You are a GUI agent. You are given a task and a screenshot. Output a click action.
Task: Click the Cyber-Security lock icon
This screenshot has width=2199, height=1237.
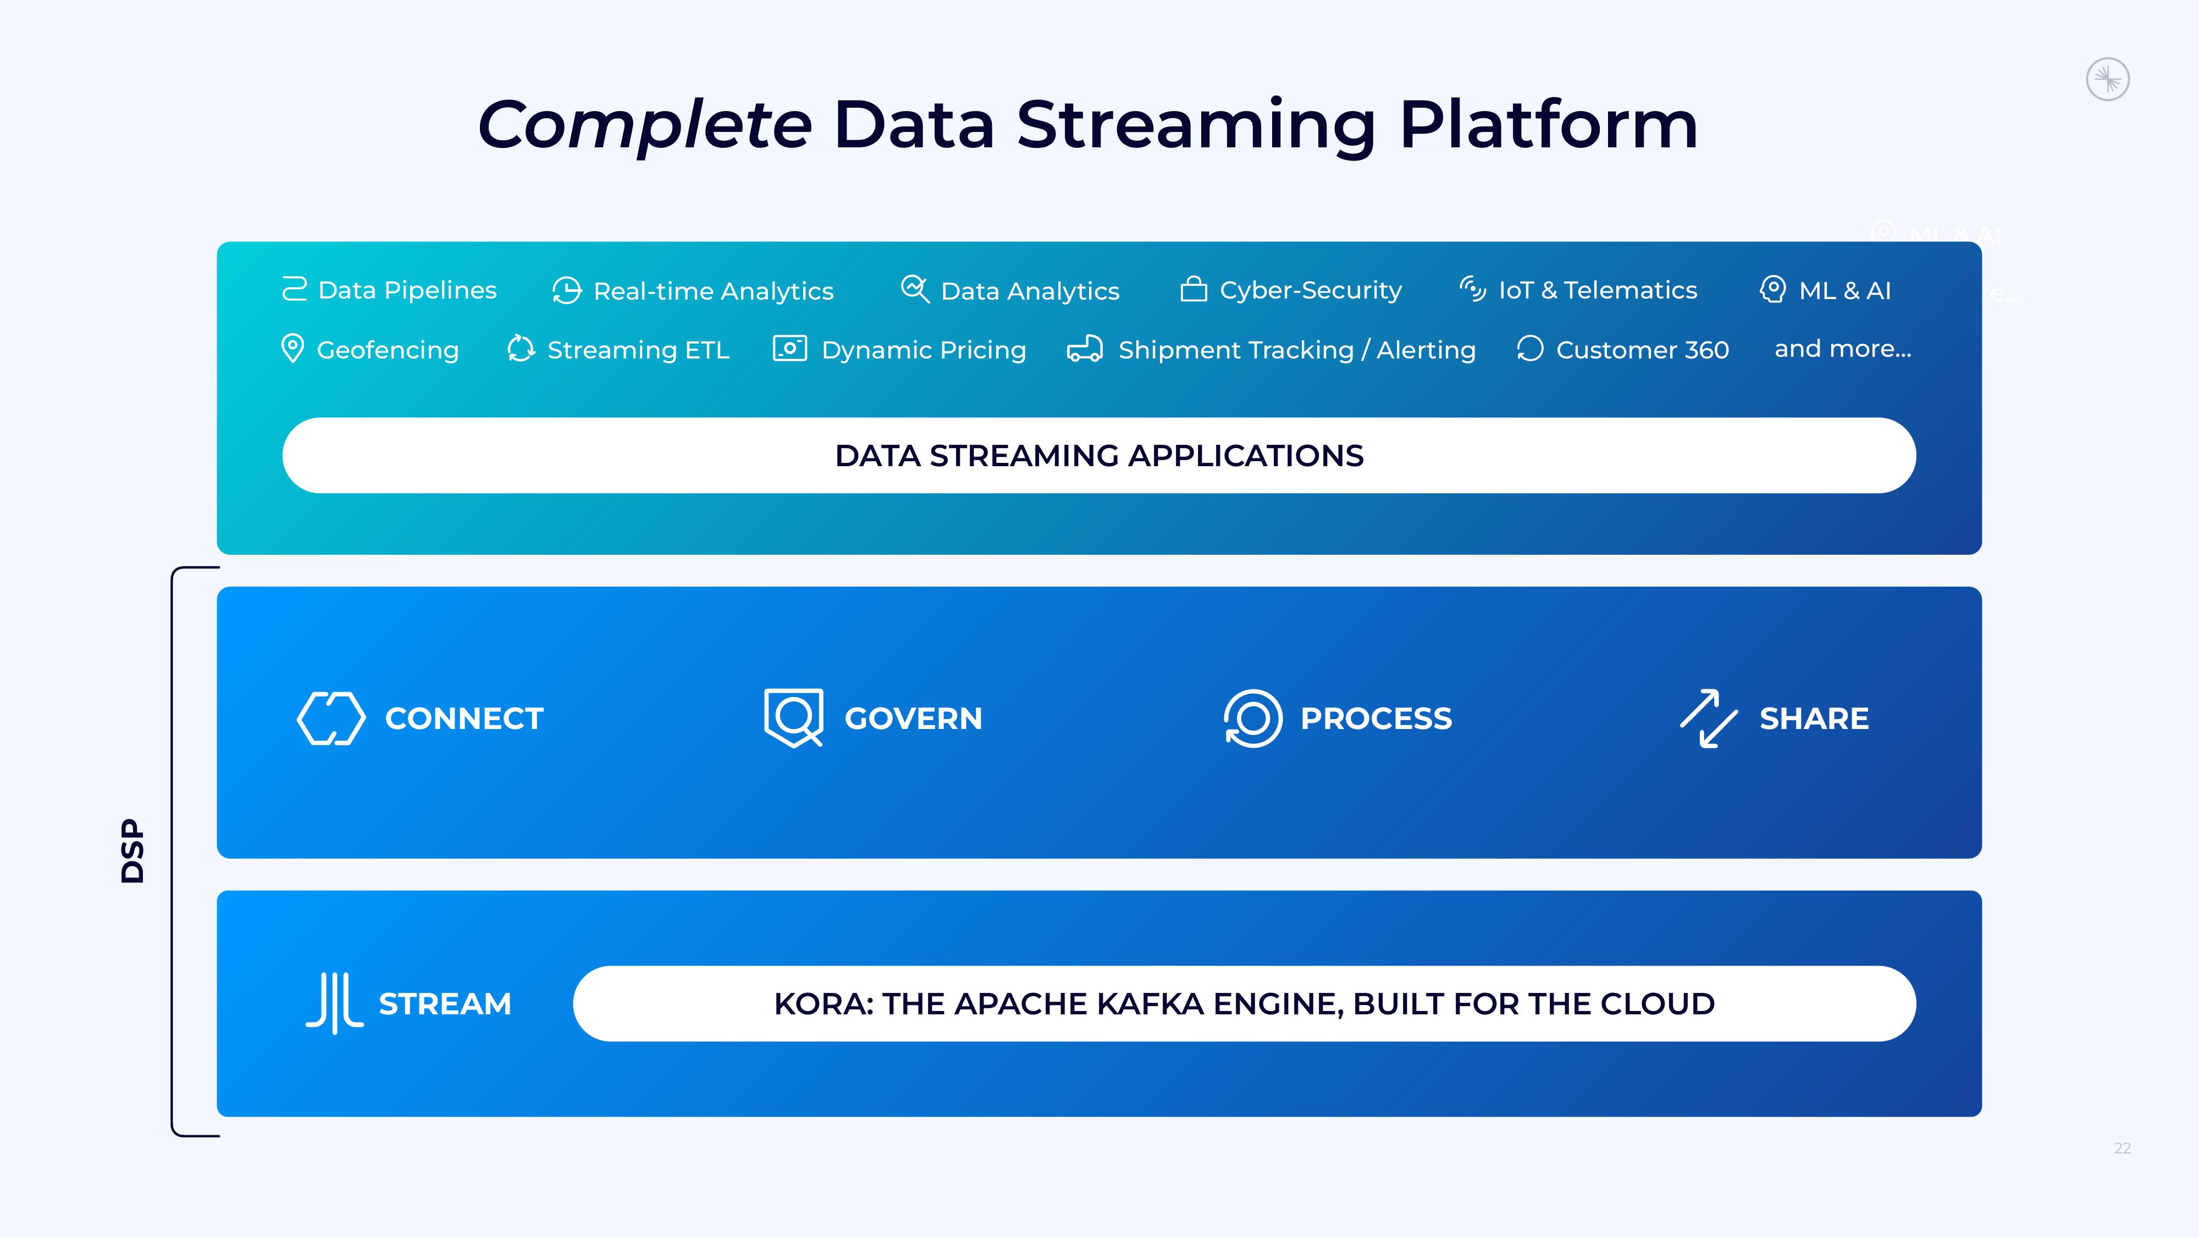(x=1192, y=289)
